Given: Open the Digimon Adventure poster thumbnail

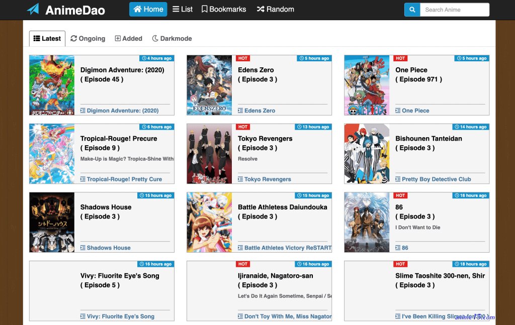Looking at the screenshot, I should 52,85.
